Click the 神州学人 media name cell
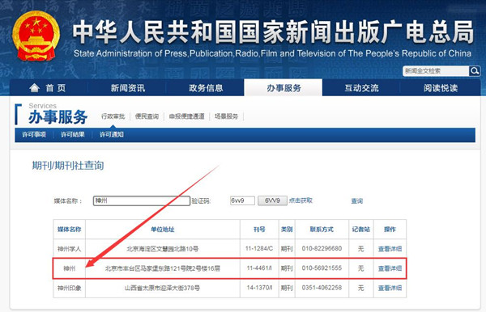486x312 pixels. click(70, 249)
